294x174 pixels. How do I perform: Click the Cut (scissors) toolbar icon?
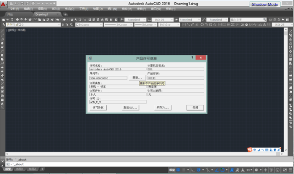click(x=35, y=20)
